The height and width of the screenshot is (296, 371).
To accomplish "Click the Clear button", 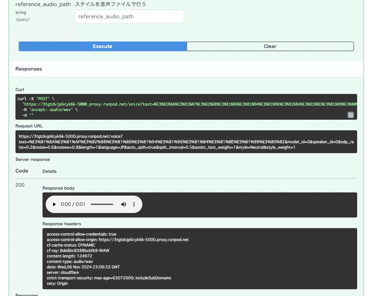I will [270, 46].
